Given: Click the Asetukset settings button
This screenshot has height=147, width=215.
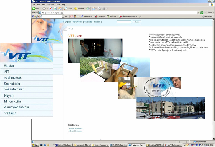Looking at the screenshot, I should coord(208,16).
